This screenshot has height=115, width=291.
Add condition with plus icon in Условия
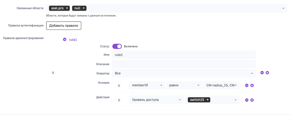[252, 86]
